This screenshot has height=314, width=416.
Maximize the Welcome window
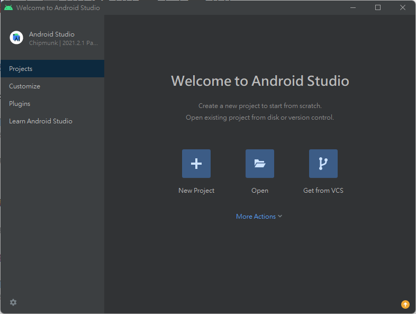click(x=378, y=8)
